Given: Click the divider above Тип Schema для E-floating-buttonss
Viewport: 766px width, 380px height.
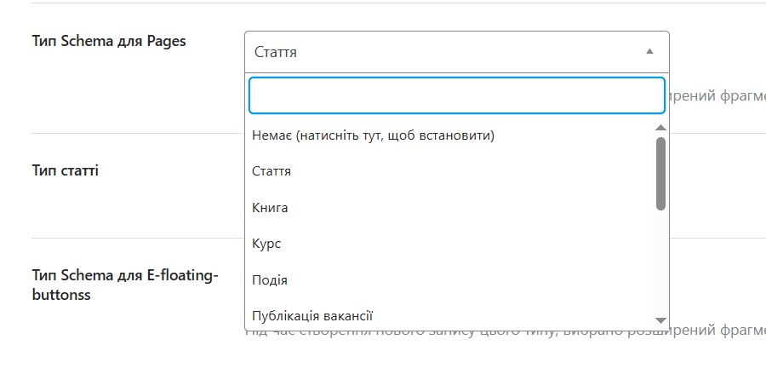Looking at the screenshot, I should click(136, 238).
